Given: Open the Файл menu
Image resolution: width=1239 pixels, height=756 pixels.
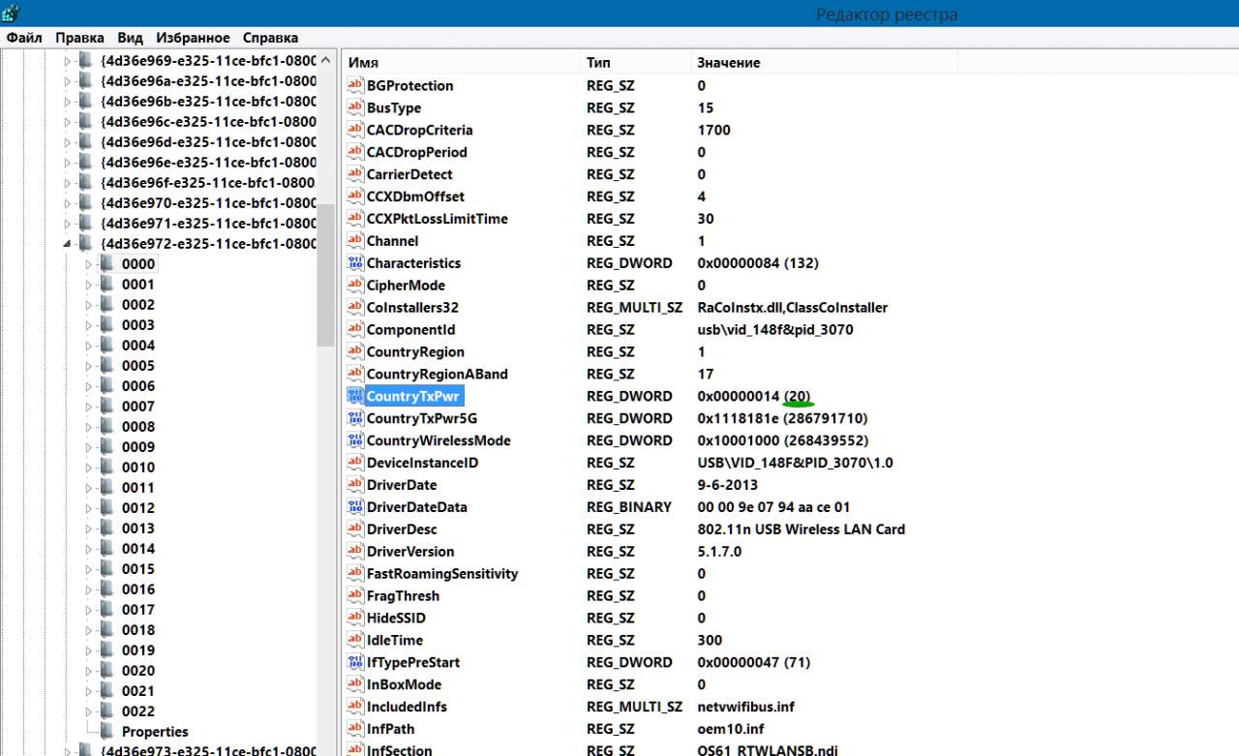Looking at the screenshot, I should [24, 38].
